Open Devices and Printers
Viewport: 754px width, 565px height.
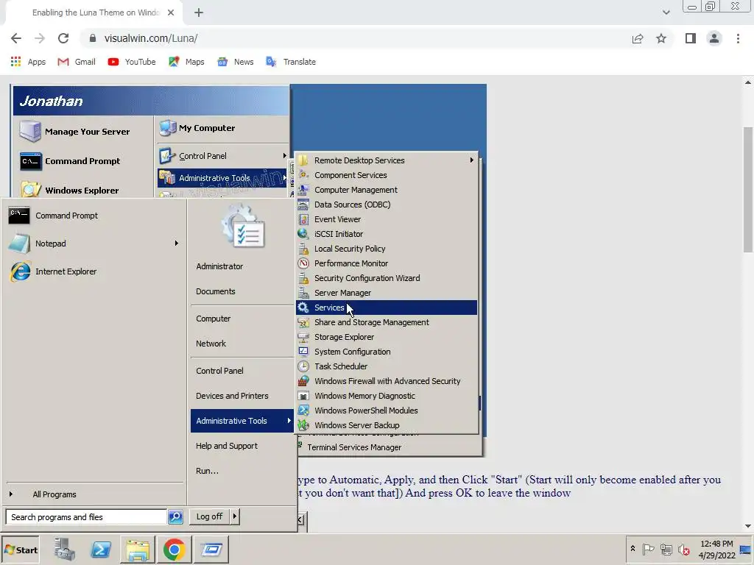coord(242,396)
